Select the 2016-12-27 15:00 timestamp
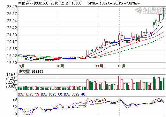The image size is (166, 117). click(66, 3)
